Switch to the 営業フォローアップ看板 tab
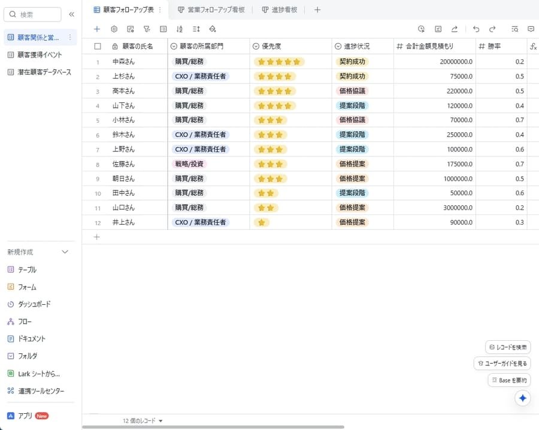The image size is (539, 430). (213, 10)
